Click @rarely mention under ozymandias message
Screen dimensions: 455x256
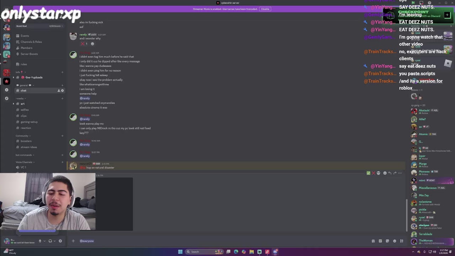click(x=85, y=98)
